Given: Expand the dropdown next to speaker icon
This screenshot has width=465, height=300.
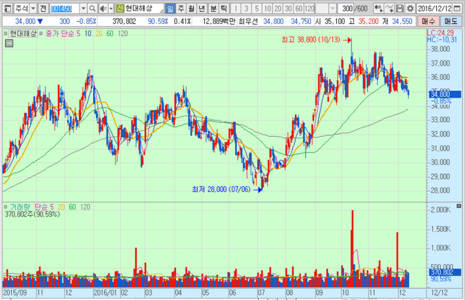Looking at the screenshot, I should coord(110,9).
